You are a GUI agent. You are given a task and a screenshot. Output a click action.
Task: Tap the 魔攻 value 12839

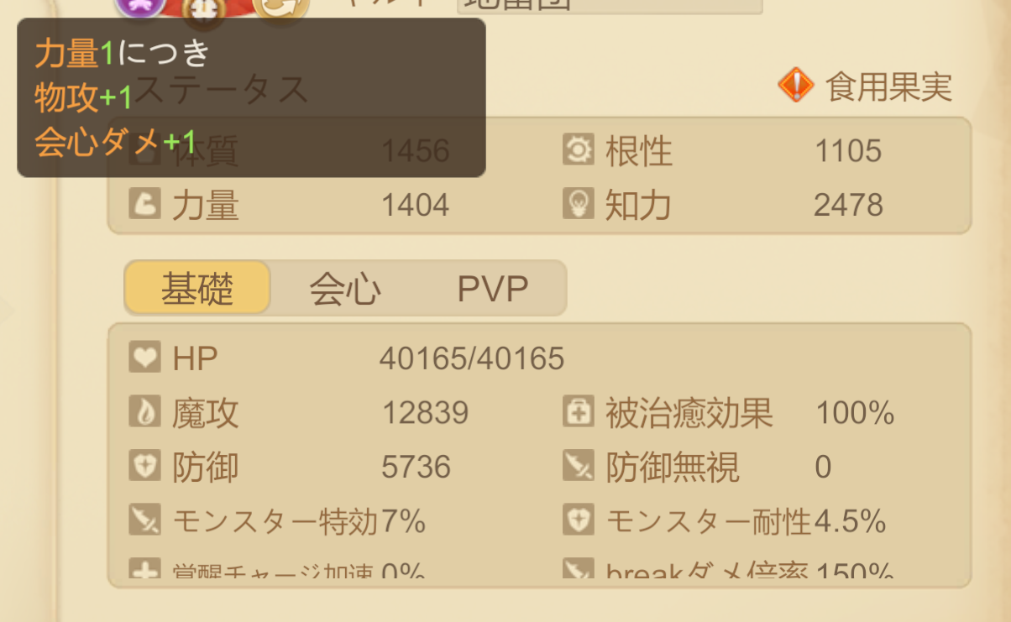[425, 413]
